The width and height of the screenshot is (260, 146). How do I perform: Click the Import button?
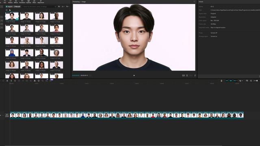(9, 6)
